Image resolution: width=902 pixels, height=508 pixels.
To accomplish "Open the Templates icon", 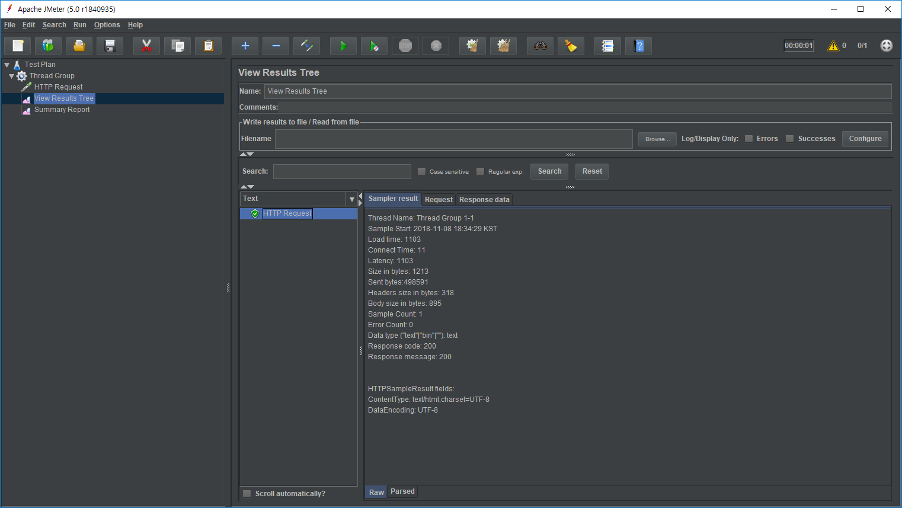I will click(49, 46).
